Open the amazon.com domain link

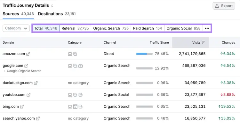(x=14, y=54)
